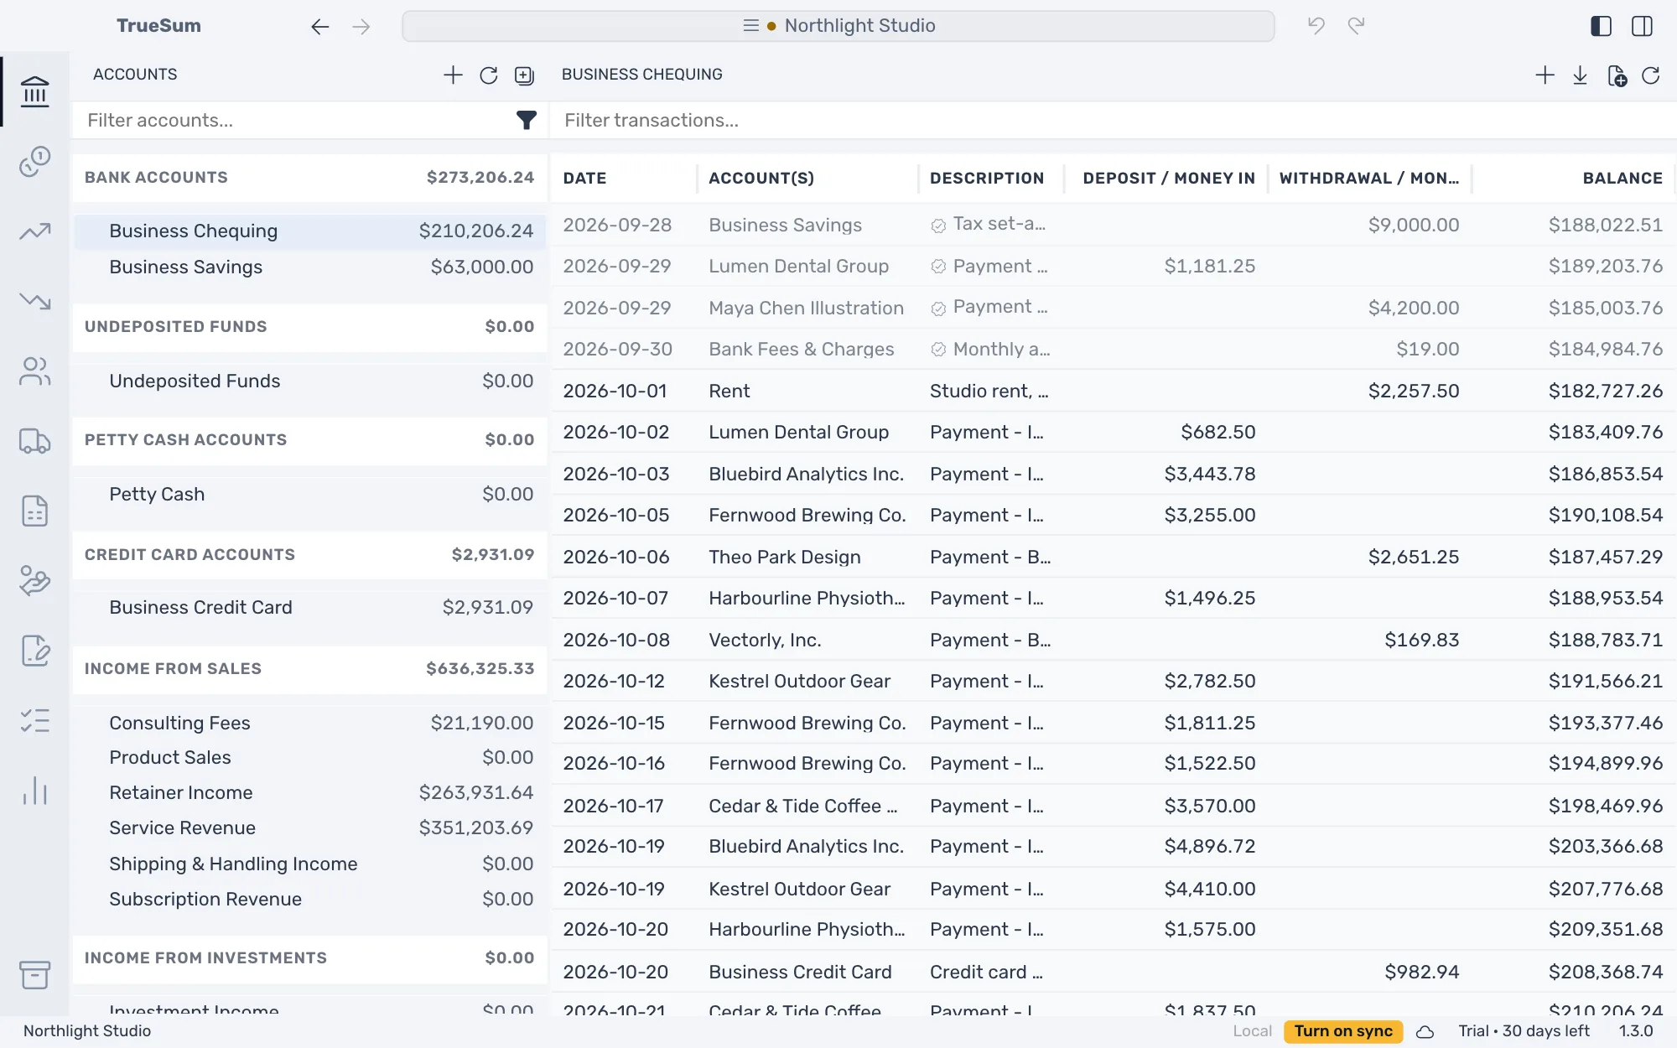The height and width of the screenshot is (1048, 1677).
Task: Click the add-group icon in Accounts header
Action: tap(525, 75)
